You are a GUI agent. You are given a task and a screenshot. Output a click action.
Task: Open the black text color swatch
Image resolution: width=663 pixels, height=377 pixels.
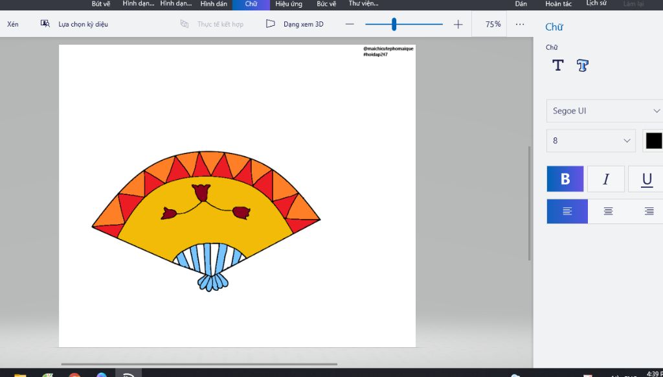653,141
